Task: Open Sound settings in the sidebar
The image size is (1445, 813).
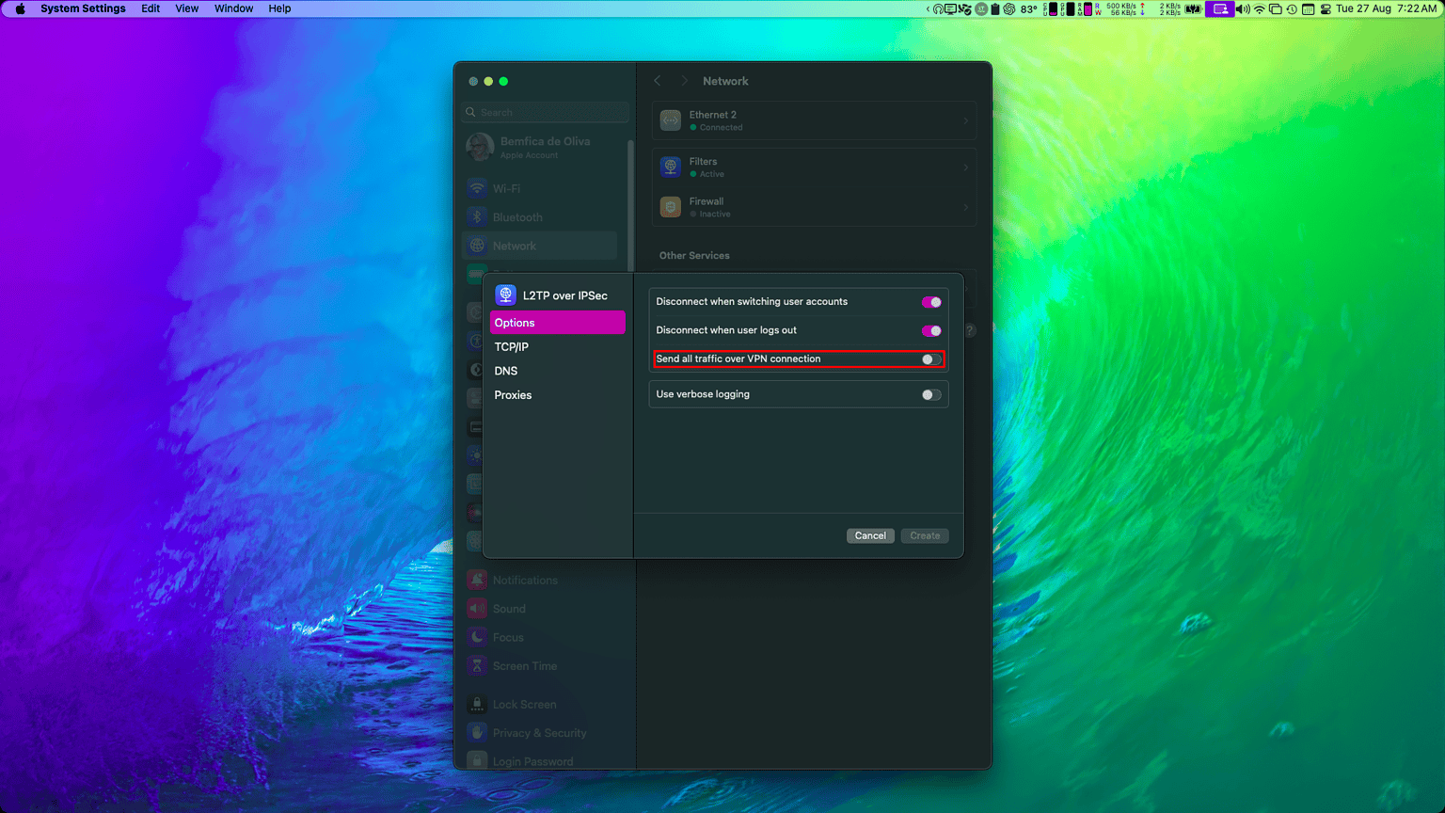Action: click(508, 608)
